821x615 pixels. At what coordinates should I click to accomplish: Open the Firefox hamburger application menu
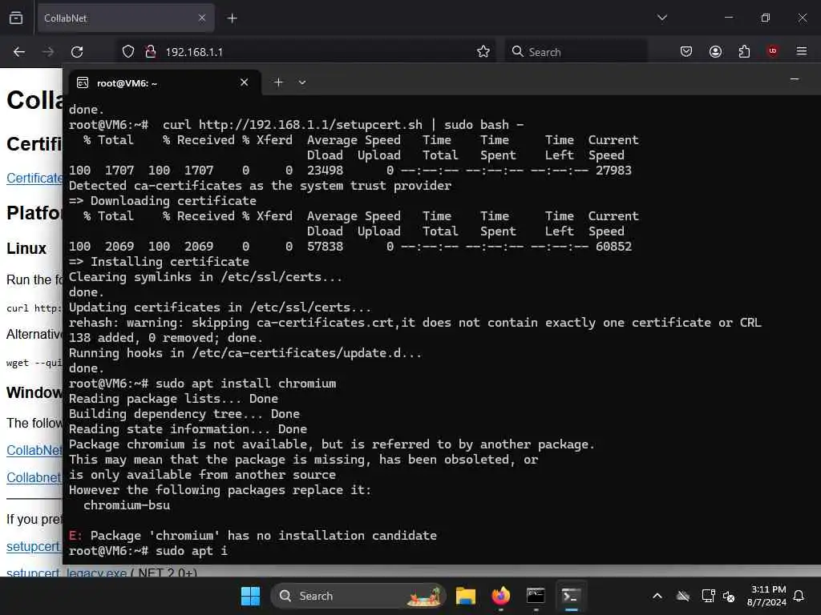pyautogui.click(x=802, y=51)
